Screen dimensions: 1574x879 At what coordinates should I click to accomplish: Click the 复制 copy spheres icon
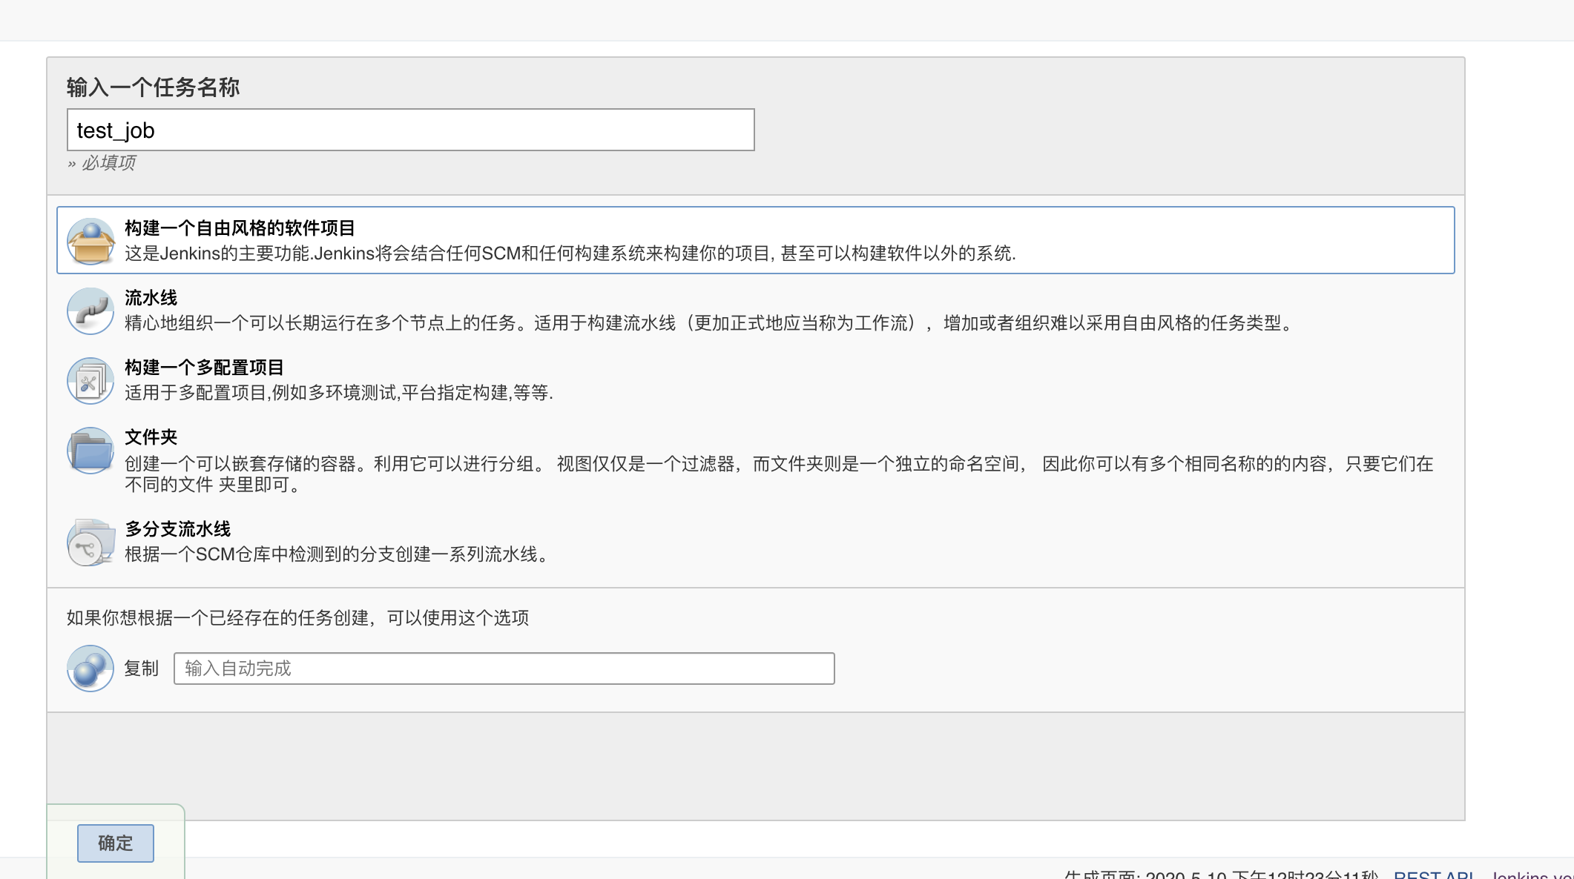(90, 669)
